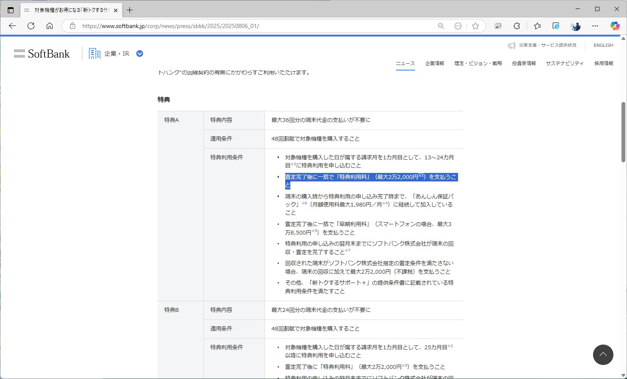Switch site language to ENGLISH
This screenshot has width=627, height=379.
tap(603, 45)
